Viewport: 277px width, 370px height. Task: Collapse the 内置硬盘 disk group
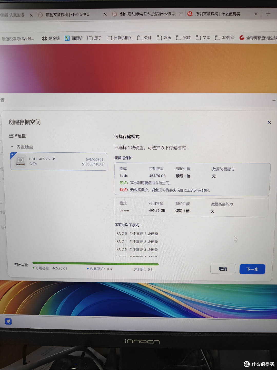coord(12,147)
